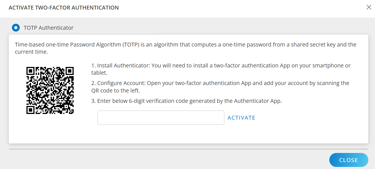Select the QR code for scanning
The height and width of the screenshot is (169, 375).
50,90
